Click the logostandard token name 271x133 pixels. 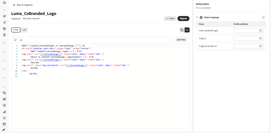click(207, 46)
